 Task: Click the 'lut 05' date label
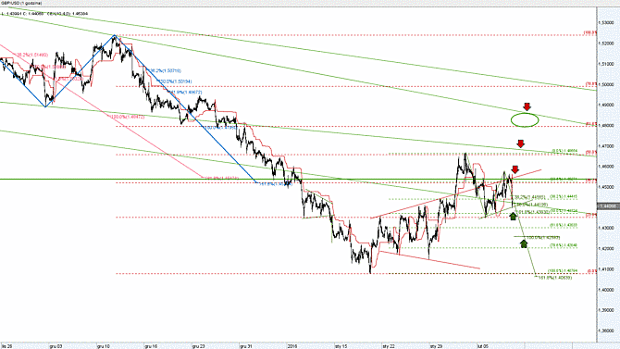click(x=483, y=346)
